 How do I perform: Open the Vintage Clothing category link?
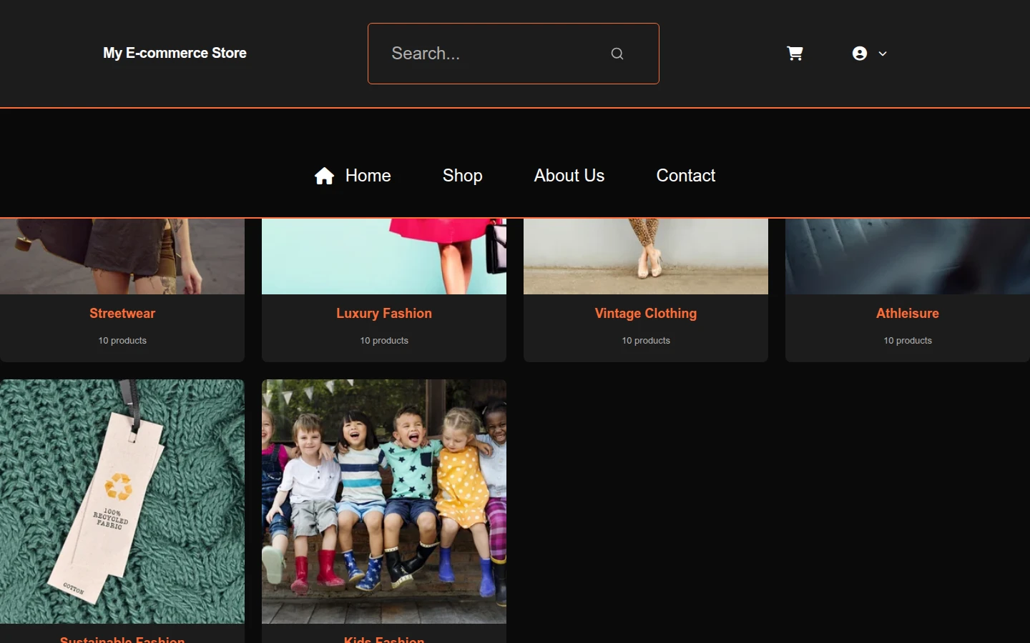pyautogui.click(x=646, y=314)
